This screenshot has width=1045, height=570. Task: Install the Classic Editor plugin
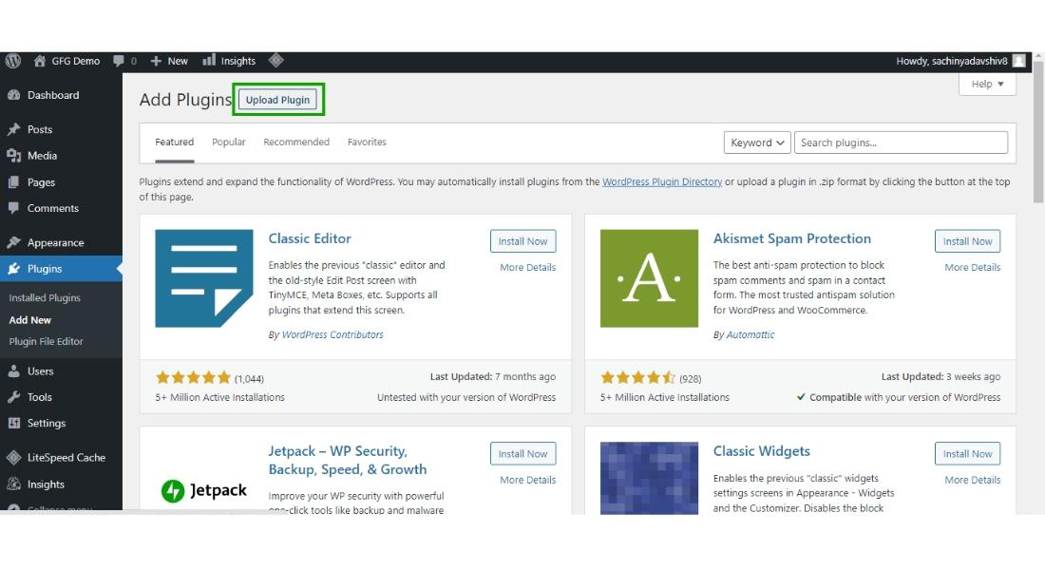click(x=522, y=241)
